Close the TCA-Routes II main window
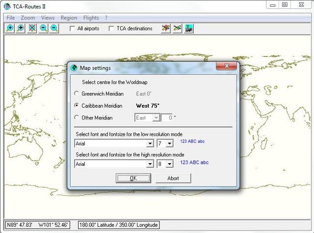 point(301,5)
